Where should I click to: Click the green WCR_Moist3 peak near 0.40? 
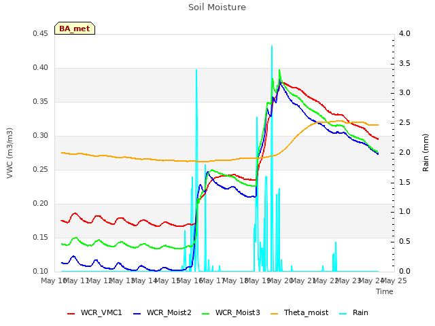279,70
